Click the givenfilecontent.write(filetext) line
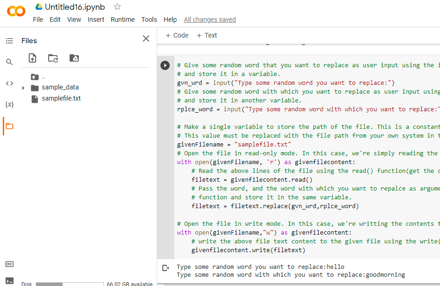The image size is (440, 286). (x=248, y=250)
